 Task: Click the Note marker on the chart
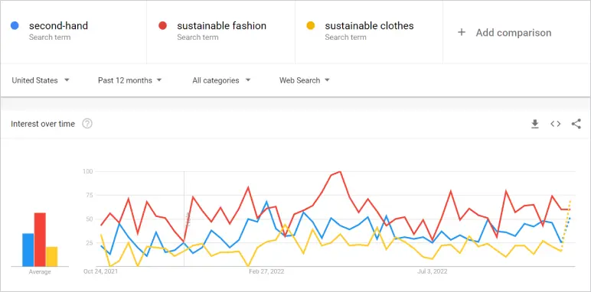click(x=188, y=219)
